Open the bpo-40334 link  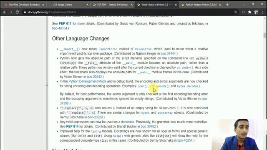pyautogui.click(x=59, y=28)
